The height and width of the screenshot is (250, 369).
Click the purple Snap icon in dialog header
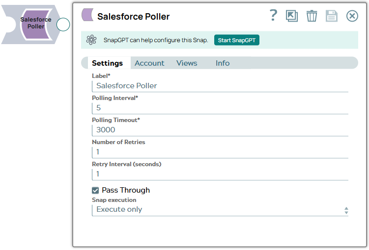pyautogui.click(x=87, y=15)
